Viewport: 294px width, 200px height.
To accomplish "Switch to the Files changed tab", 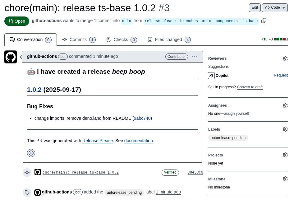I will [x=169, y=40].
